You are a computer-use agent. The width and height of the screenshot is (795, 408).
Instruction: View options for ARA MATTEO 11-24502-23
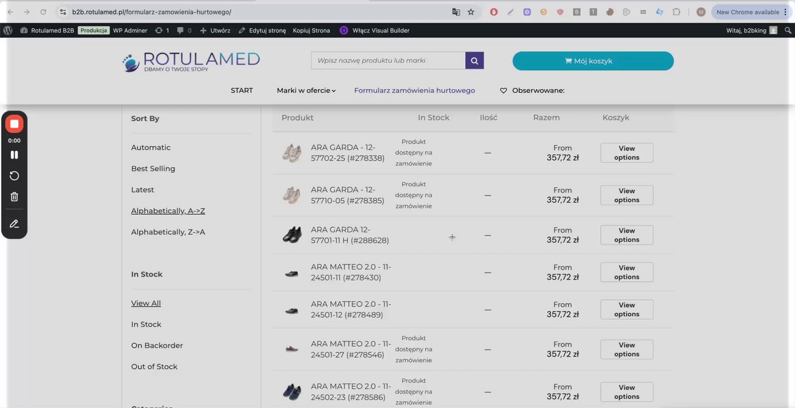click(x=626, y=392)
